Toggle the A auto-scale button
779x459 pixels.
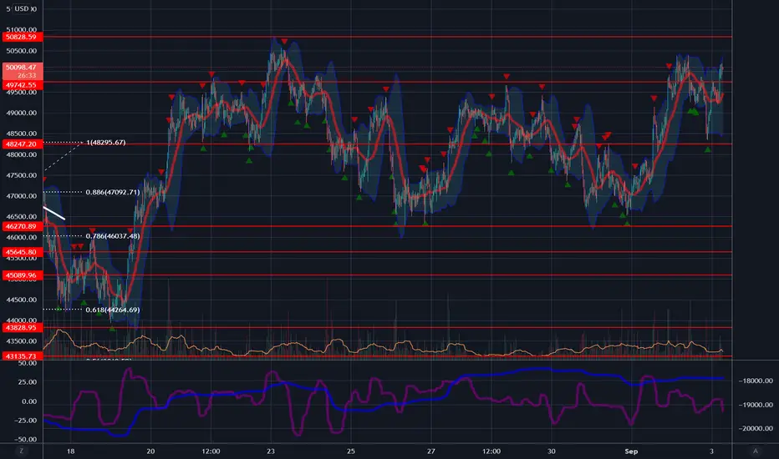pos(755,451)
